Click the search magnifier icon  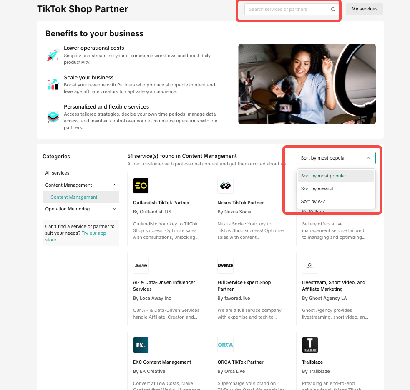pyautogui.click(x=333, y=9)
